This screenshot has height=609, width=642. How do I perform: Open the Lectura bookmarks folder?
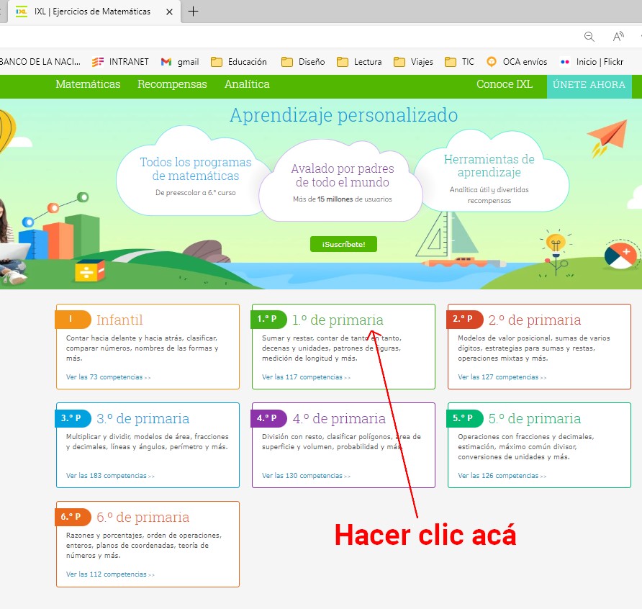tap(359, 62)
